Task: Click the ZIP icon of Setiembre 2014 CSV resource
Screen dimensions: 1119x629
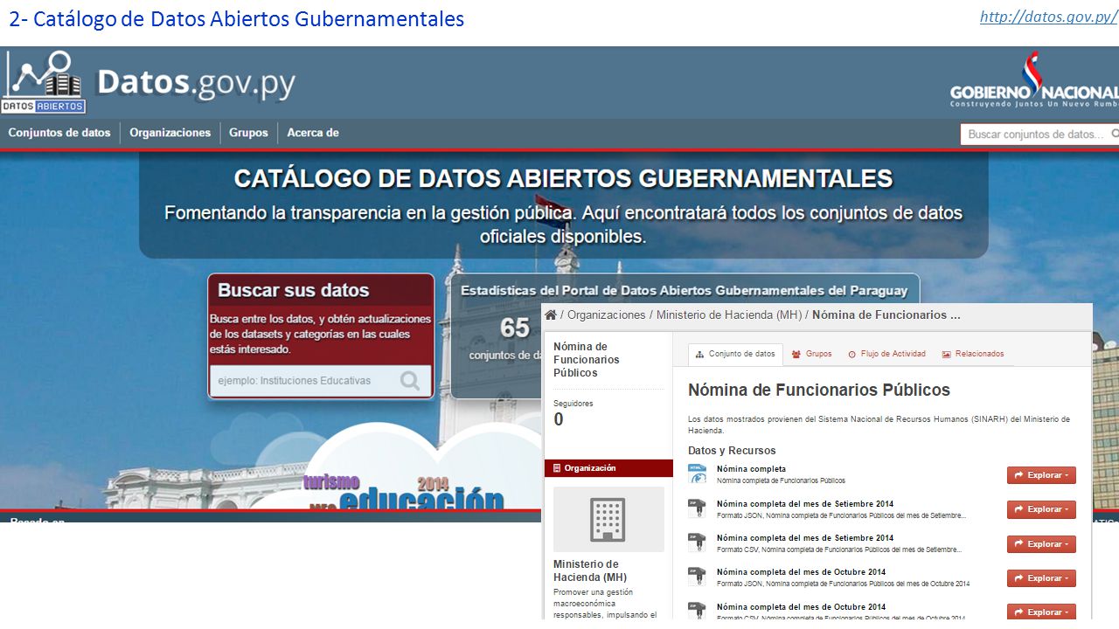Action: point(697,543)
